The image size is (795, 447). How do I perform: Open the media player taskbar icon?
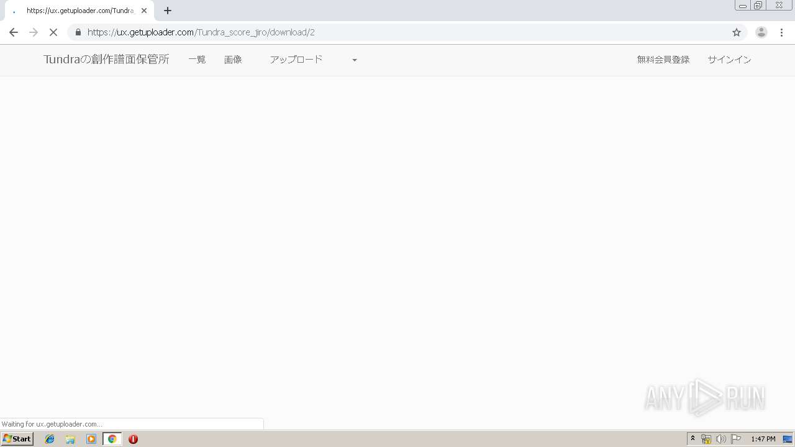(91, 439)
